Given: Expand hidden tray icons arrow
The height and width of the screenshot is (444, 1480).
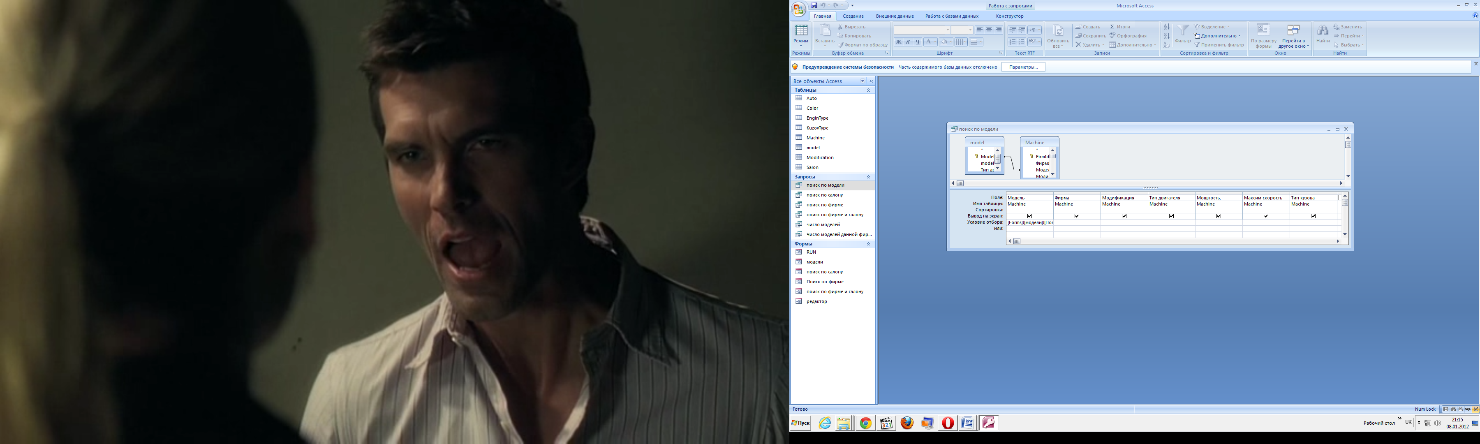Looking at the screenshot, I should point(1419,423).
